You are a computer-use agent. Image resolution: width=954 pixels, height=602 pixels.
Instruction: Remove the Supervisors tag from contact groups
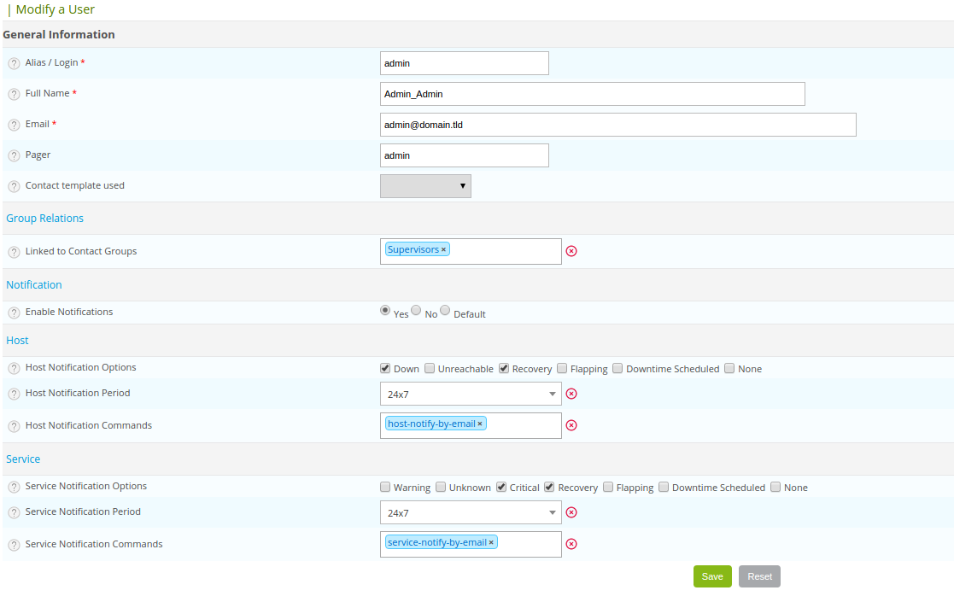tap(443, 249)
